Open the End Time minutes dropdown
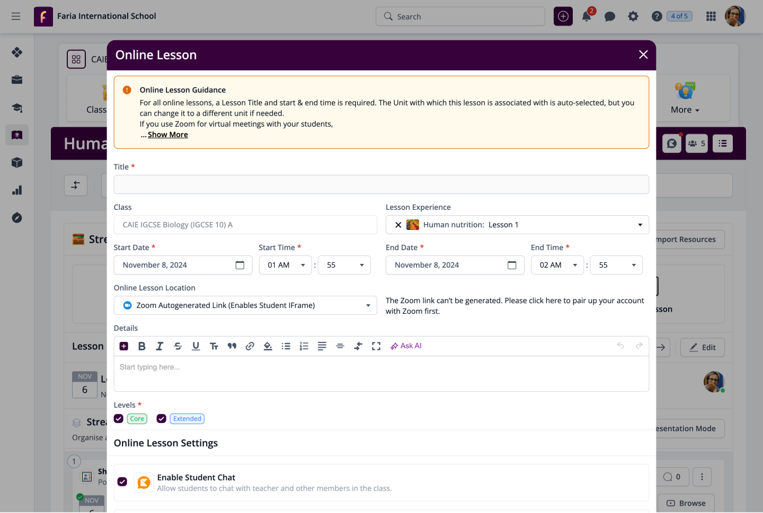 point(616,265)
